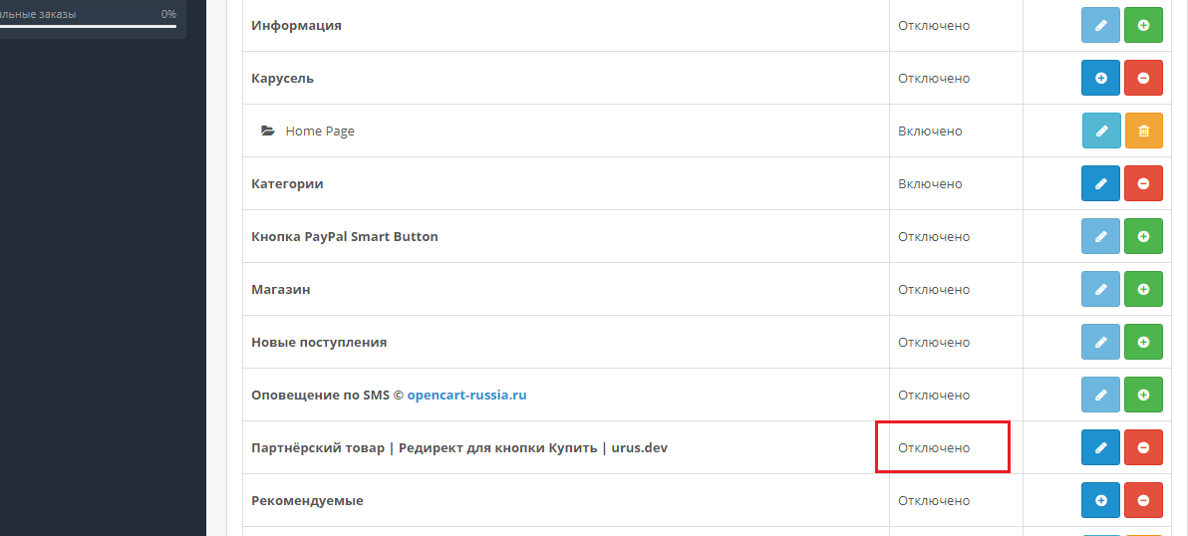Image resolution: width=1188 pixels, height=536 pixels.
Task: Install the Новые поступления module
Action: pos(1143,342)
